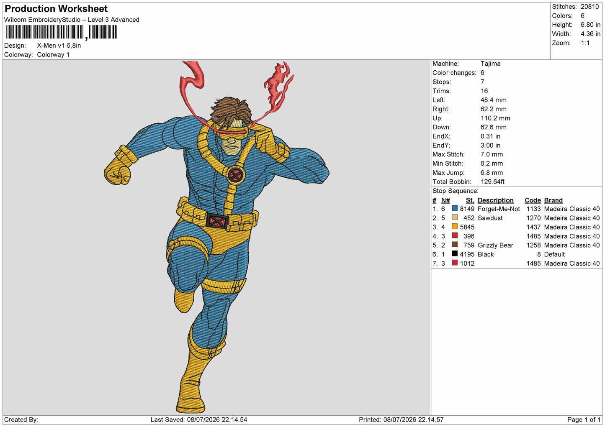Click the Min Stitch value '0.2 mm'
Screen dimensions: 605x427
click(492, 164)
